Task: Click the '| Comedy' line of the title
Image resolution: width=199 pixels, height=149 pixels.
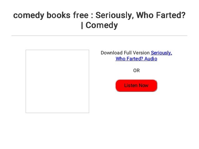Action: (x=99, y=25)
